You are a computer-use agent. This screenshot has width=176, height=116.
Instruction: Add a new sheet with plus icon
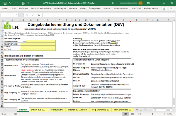click(x=145, y=110)
